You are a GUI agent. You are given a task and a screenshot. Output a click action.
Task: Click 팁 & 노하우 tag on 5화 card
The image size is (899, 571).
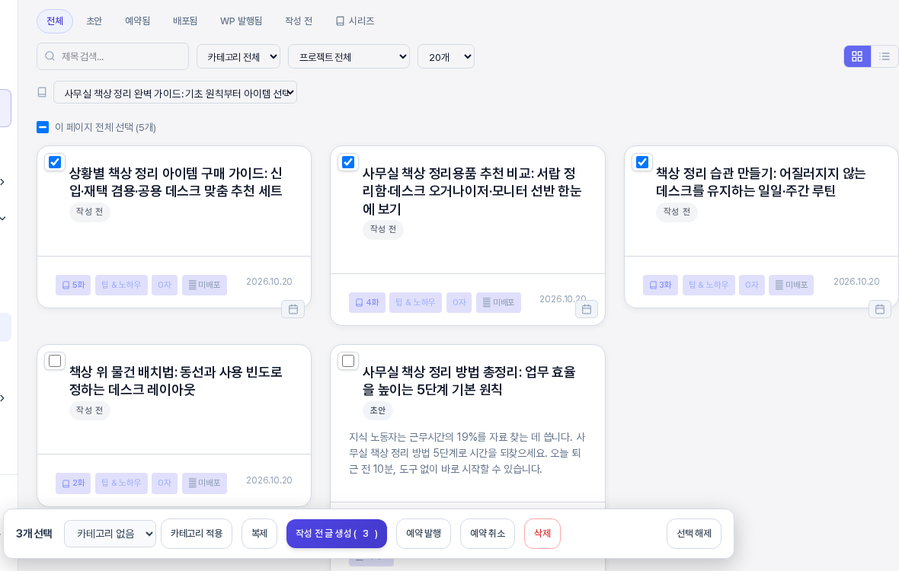tap(122, 285)
